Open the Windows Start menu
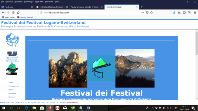198x111 pixels. (x=3, y=108)
